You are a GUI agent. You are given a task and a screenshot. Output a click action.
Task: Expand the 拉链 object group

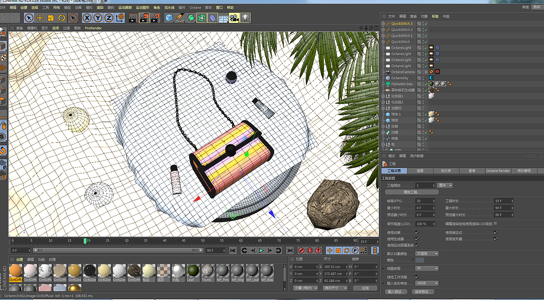click(x=383, y=126)
